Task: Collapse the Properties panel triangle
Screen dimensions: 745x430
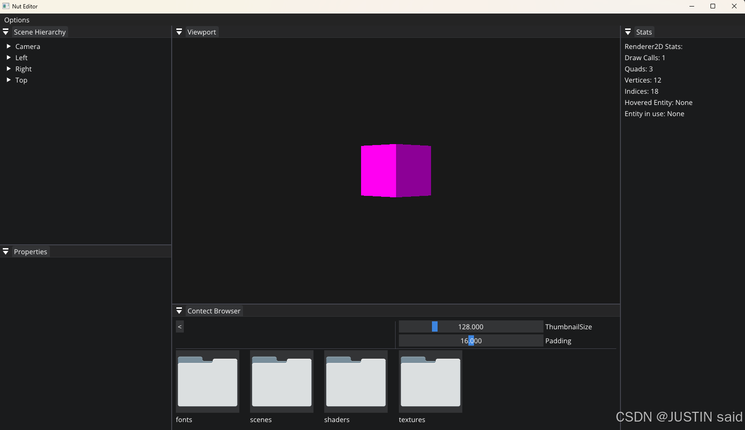Action: pos(6,252)
